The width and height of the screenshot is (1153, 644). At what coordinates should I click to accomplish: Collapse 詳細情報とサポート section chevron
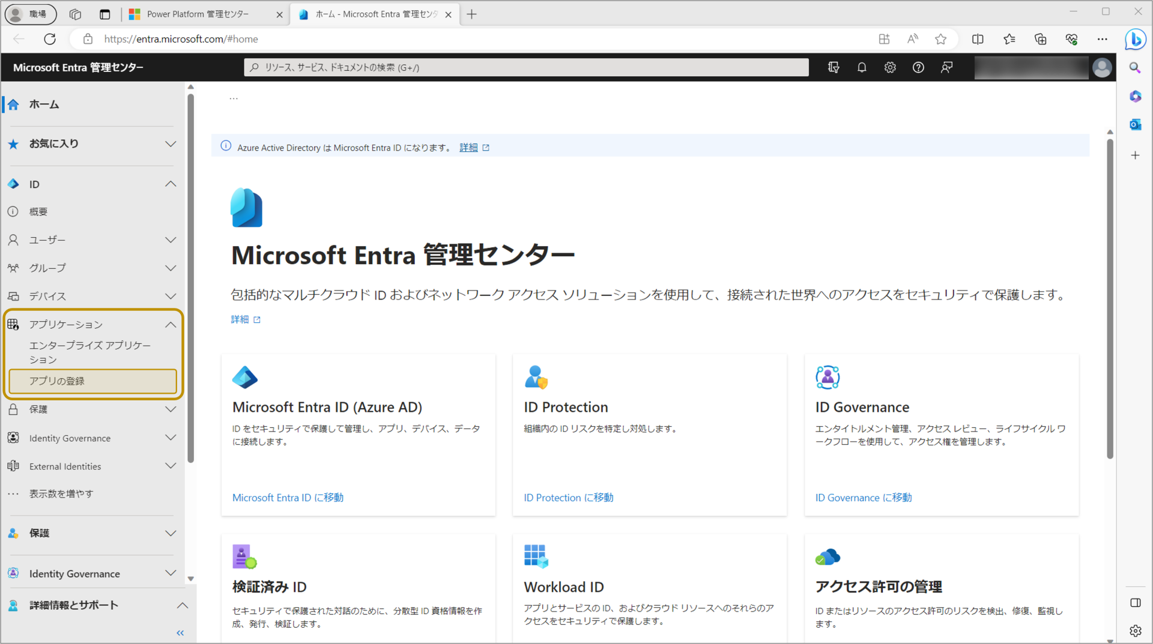(182, 606)
